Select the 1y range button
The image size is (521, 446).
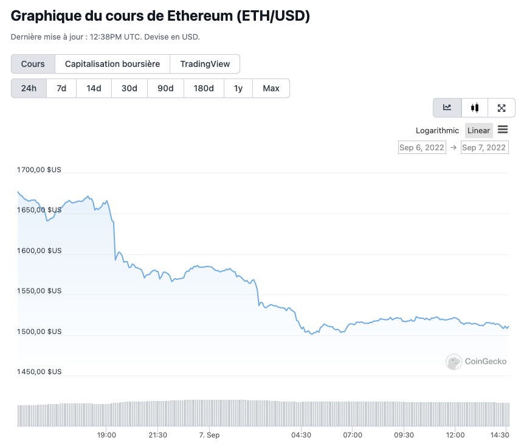pyautogui.click(x=238, y=88)
